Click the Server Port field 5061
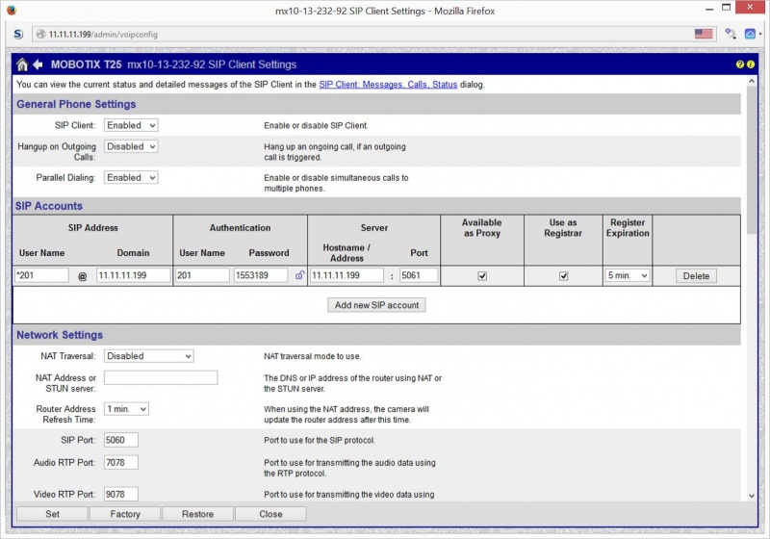The image size is (770, 539). coord(419,275)
